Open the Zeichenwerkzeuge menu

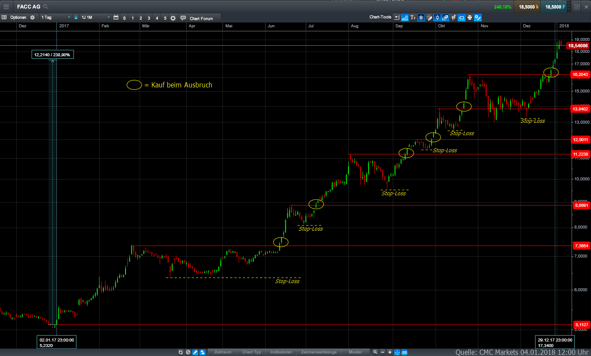319,352
